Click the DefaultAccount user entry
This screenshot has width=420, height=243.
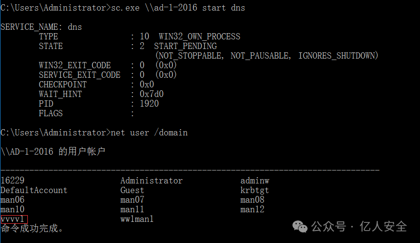pyautogui.click(x=34, y=190)
